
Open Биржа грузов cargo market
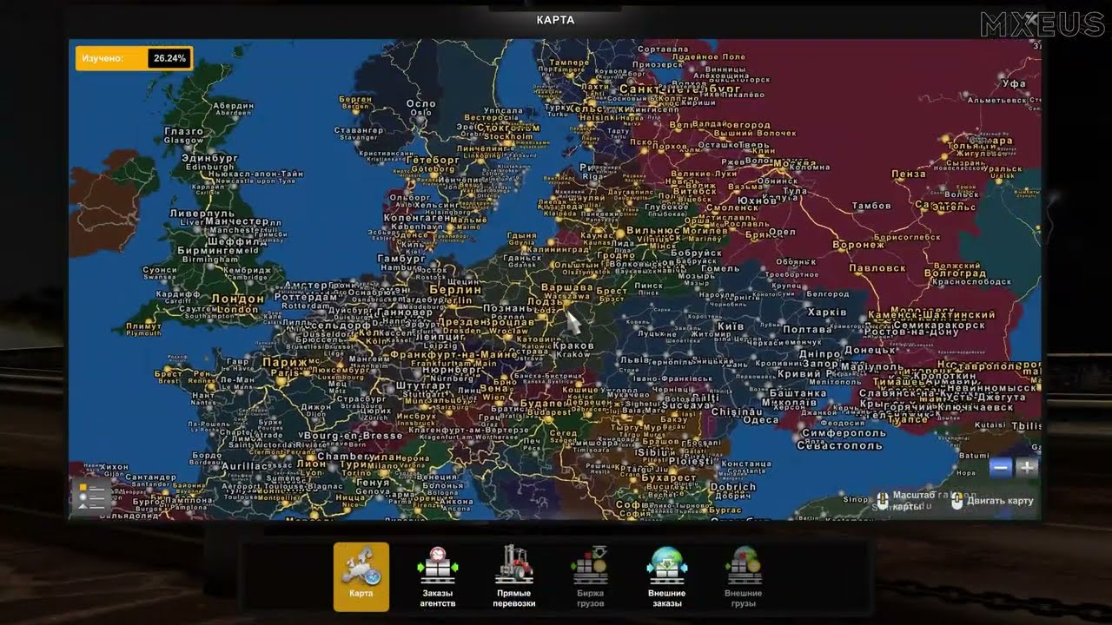591,576
